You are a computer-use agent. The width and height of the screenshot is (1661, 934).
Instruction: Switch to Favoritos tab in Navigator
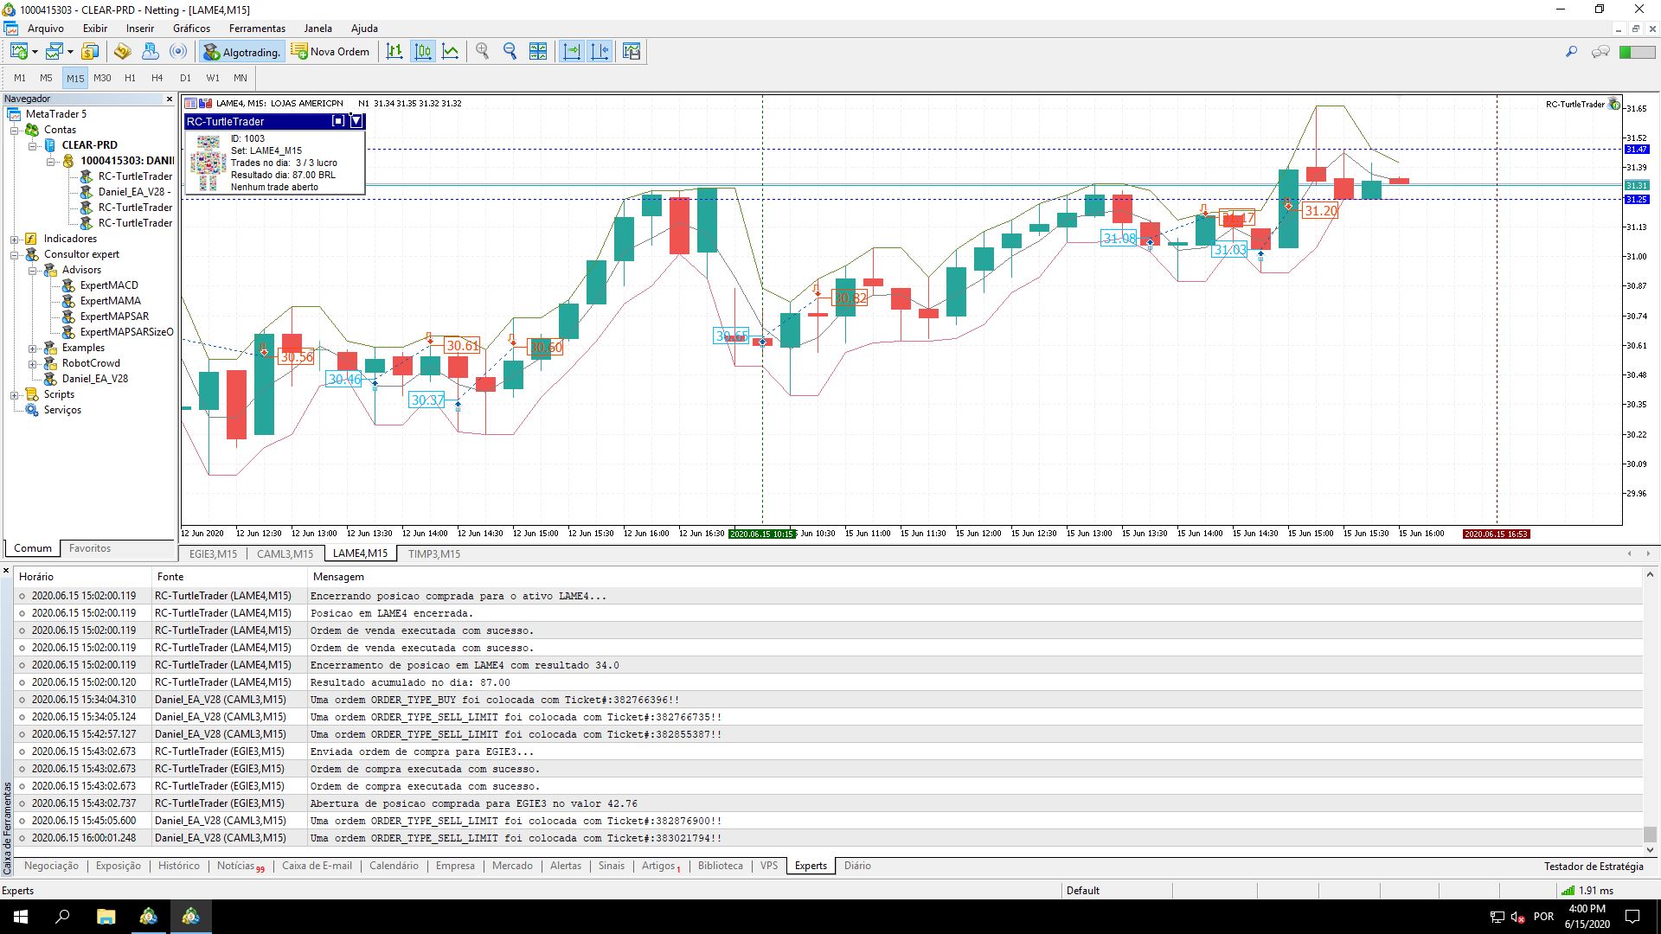click(90, 548)
